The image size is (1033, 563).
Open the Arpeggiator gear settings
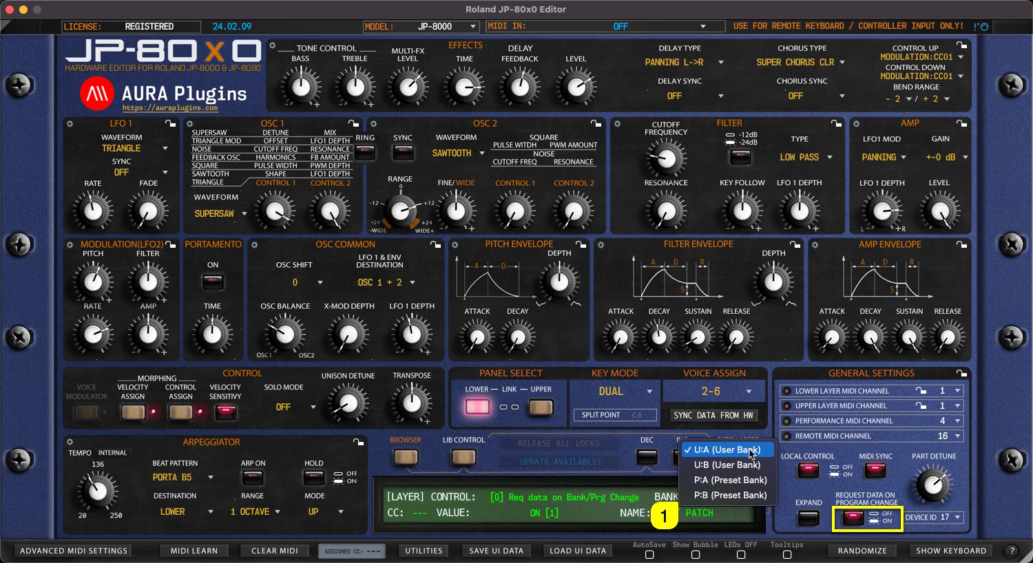tap(70, 442)
